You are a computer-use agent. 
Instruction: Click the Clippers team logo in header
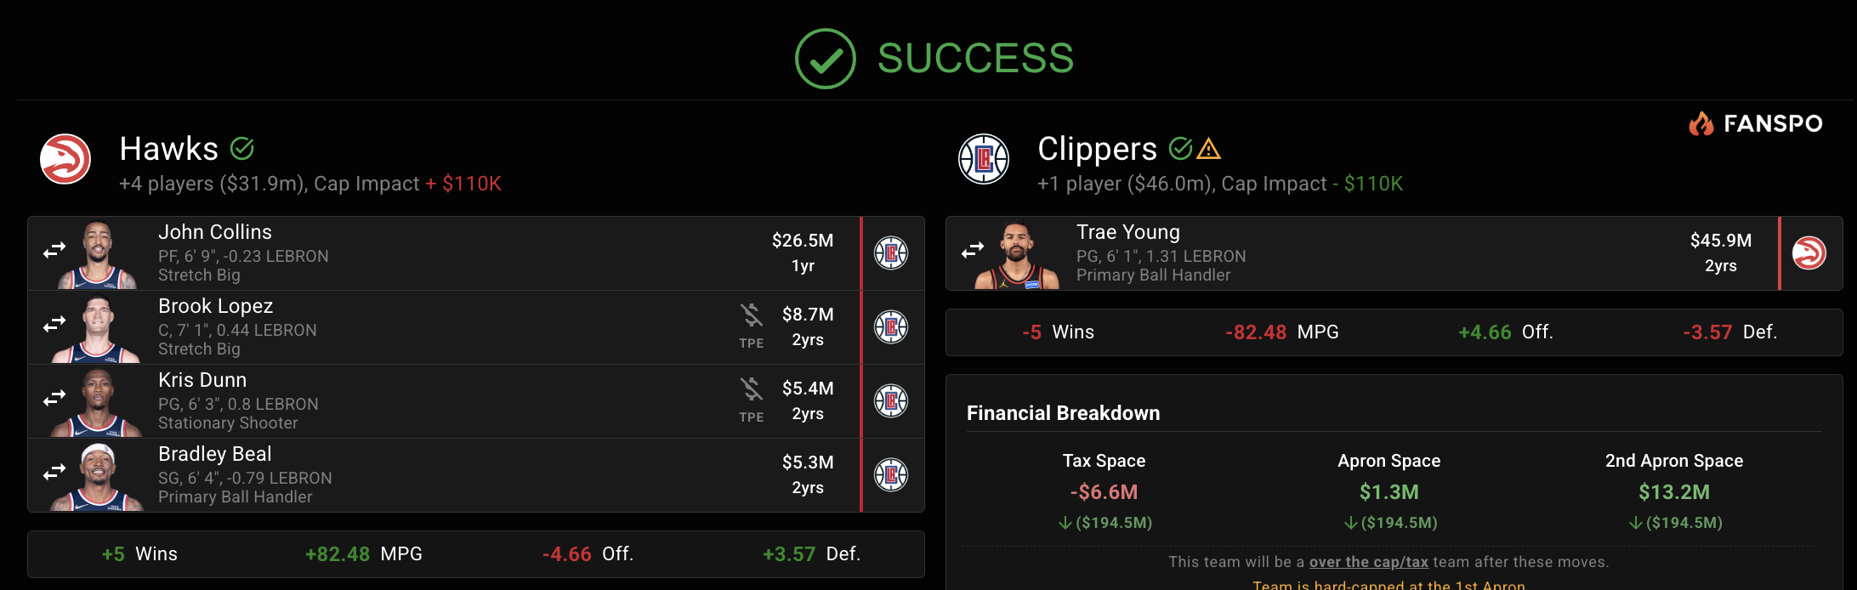(984, 159)
